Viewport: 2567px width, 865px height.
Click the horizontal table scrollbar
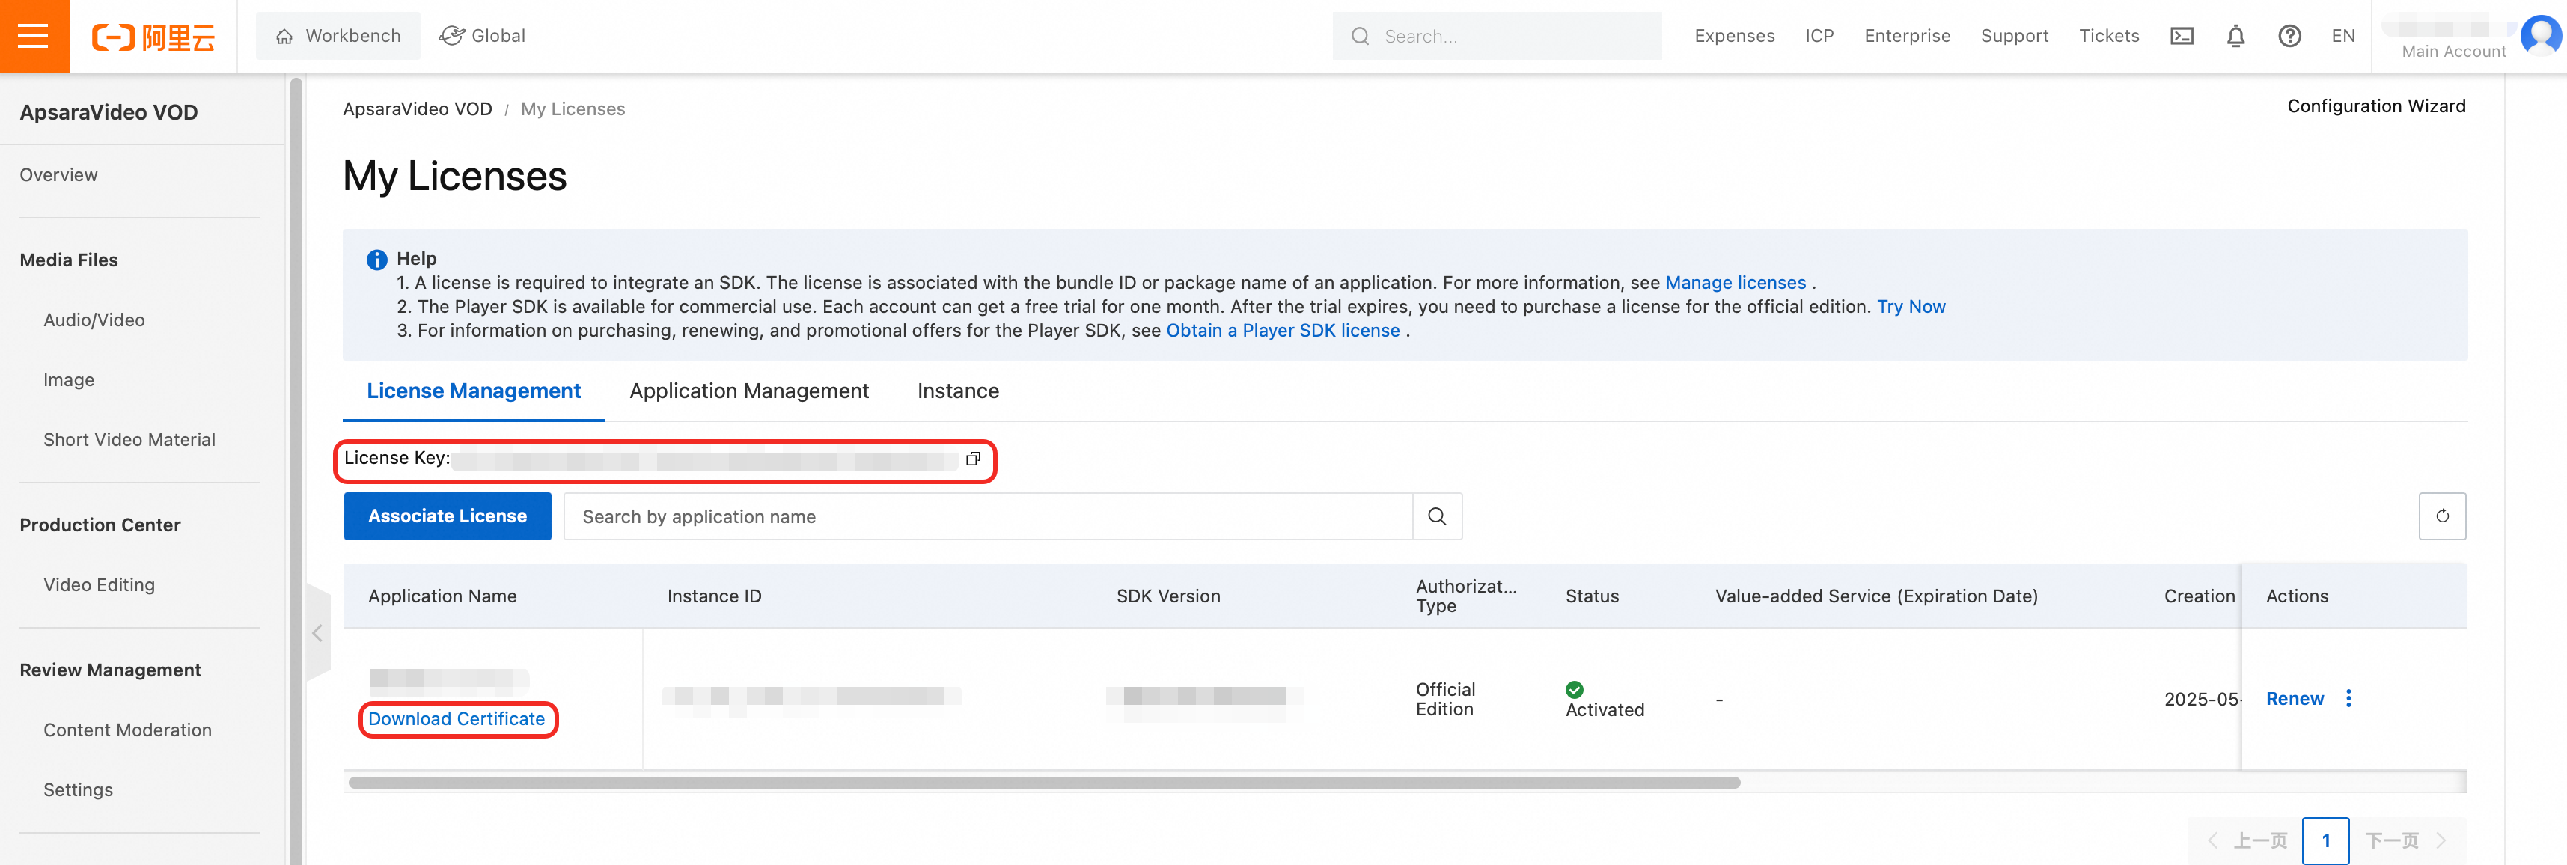(x=1043, y=782)
